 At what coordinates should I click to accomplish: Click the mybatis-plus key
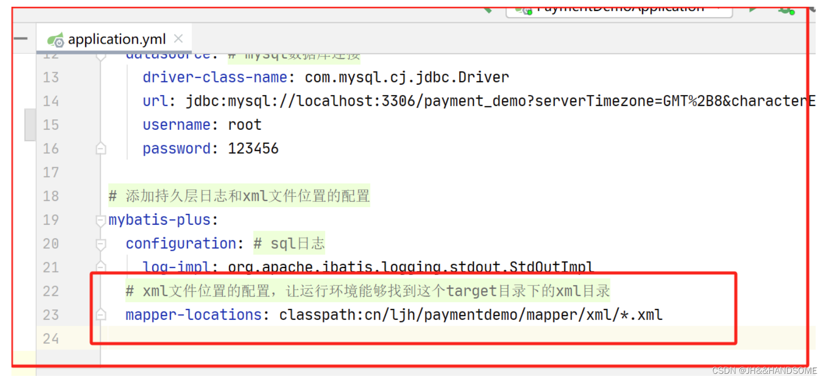point(159,220)
